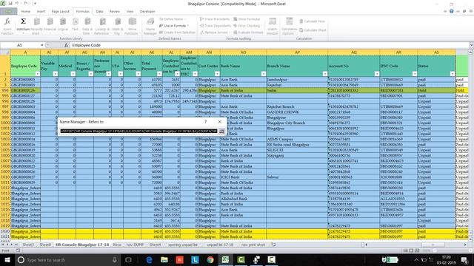Open the Insert ribbon tab
Screen dimensions: 474x266
click(41, 12)
